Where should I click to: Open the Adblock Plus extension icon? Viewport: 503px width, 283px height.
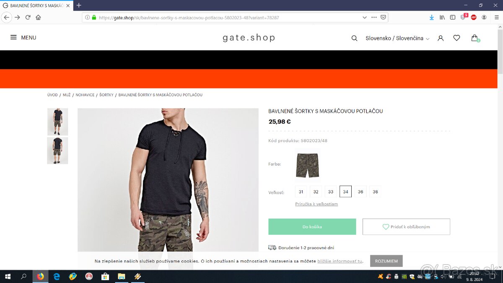coord(474,17)
